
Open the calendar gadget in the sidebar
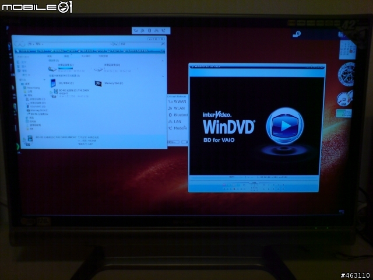347,50
